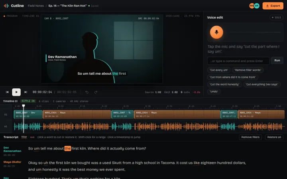Click the IDLE status badge

coord(276,18)
